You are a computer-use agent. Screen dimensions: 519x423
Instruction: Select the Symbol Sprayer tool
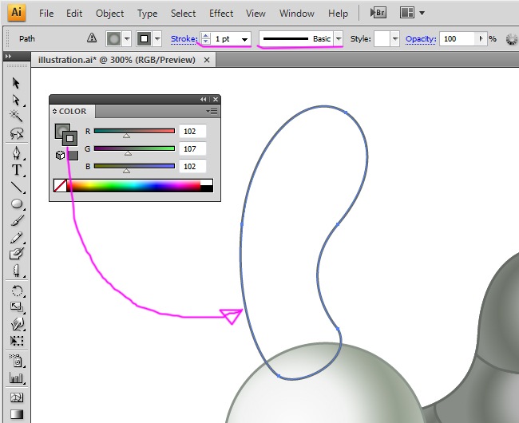[17, 361]
